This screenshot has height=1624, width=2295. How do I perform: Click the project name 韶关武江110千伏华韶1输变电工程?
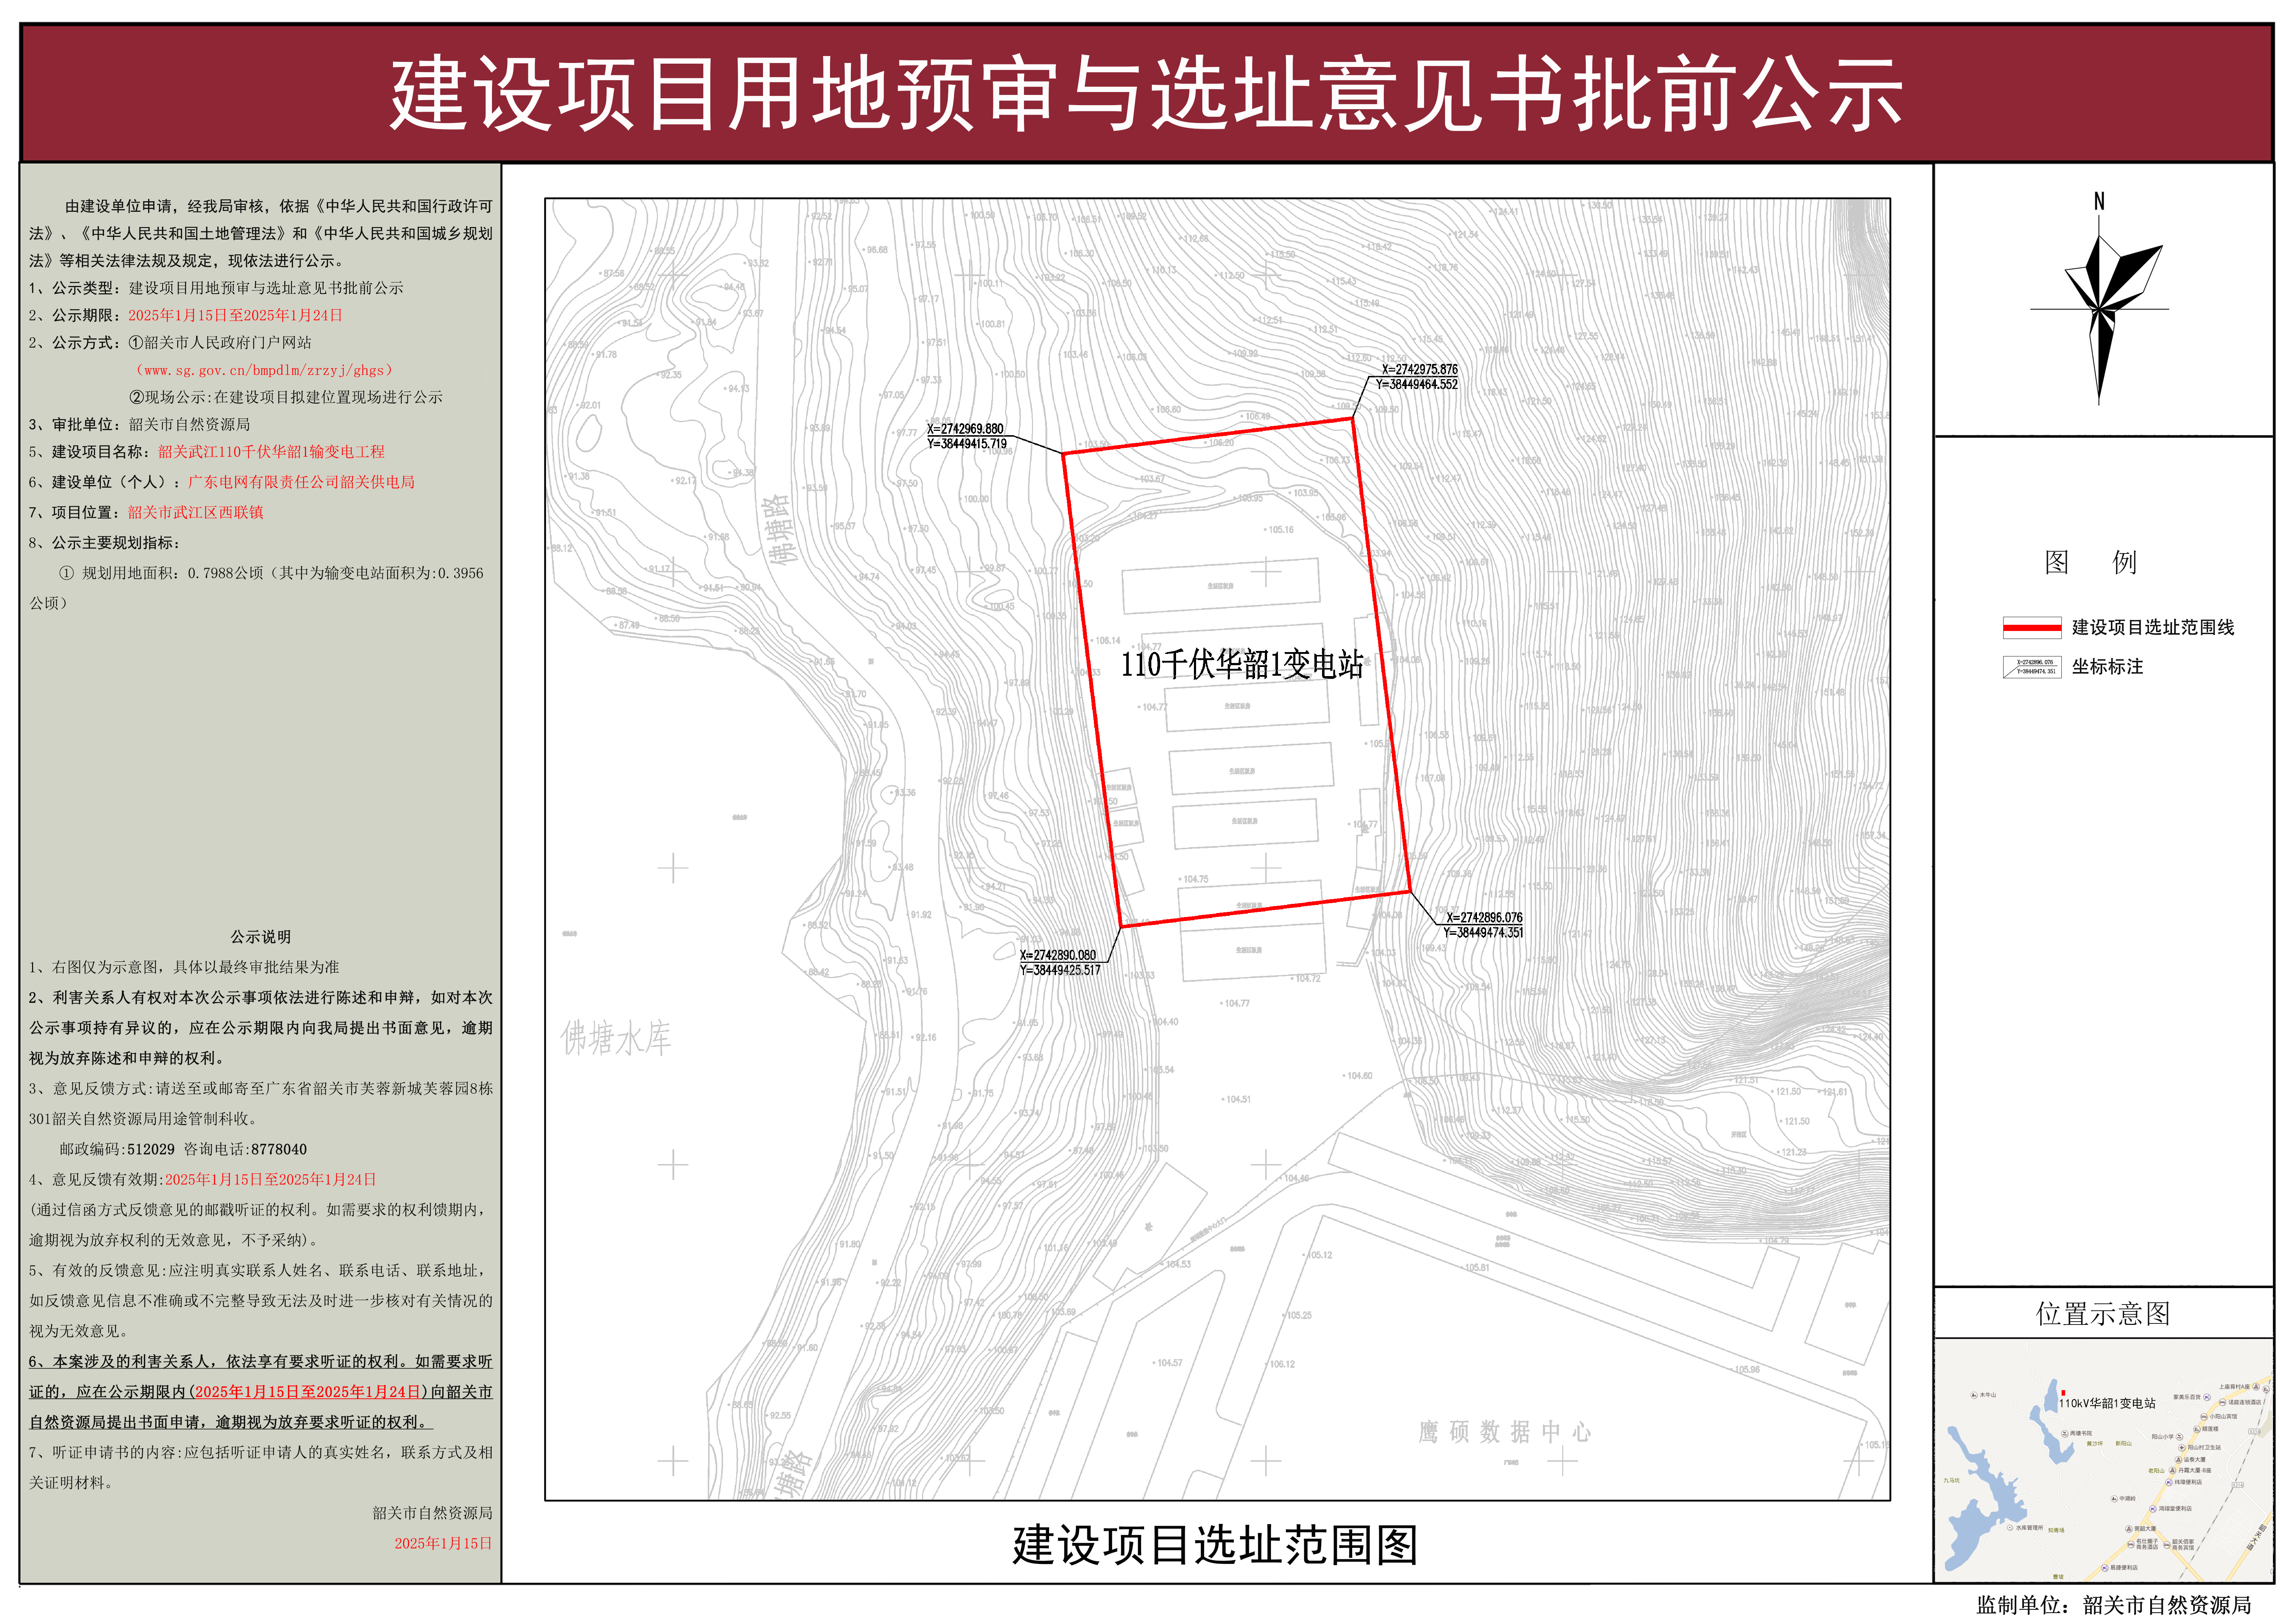point(271,452)
